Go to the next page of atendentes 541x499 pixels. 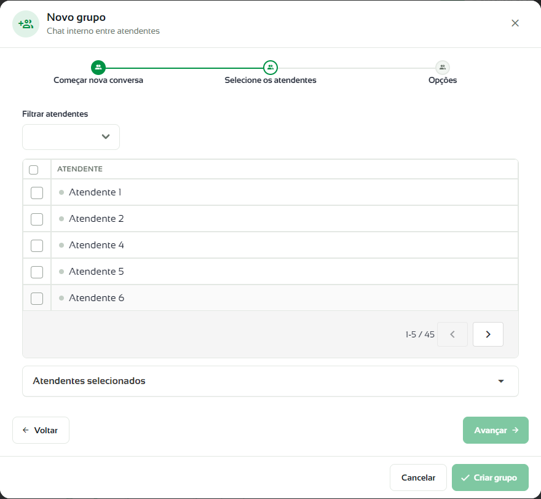click(488, 334)
